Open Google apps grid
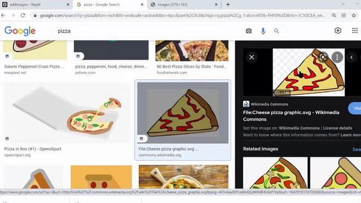This screenshot has width=361, height=203. tap(355, 30)
